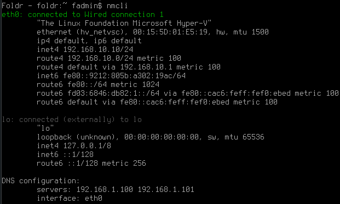340x204 pixels.
Task: Click the default gateway 192.168.10.1 text
Action: click(x=146, y=67)
